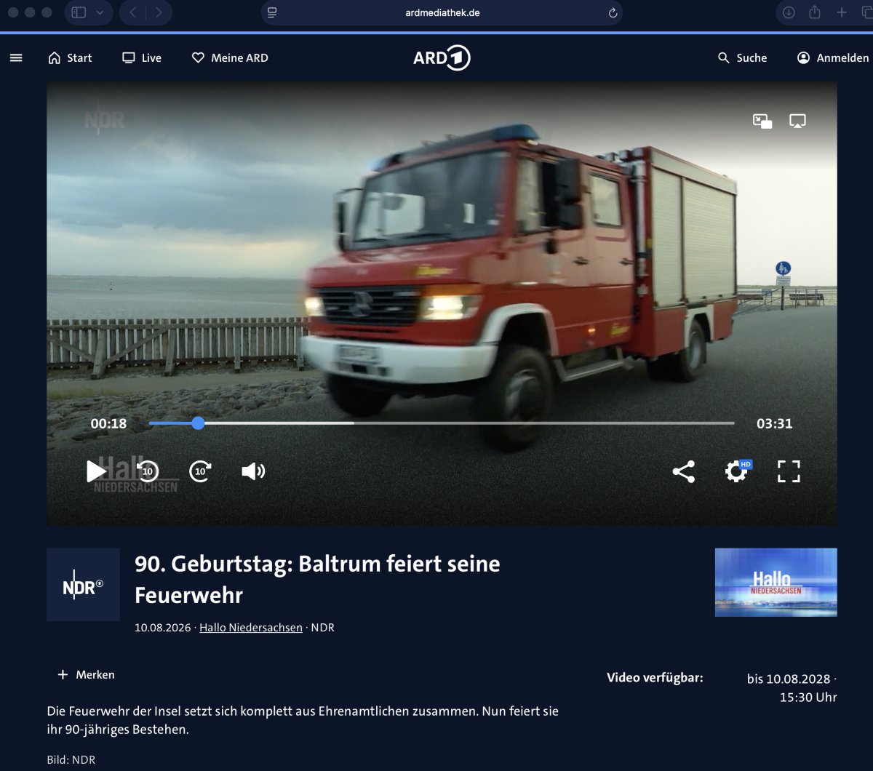Open a new tab
Image resolution: width=873 pixels, height=771 pixels.
pos(842,12)
